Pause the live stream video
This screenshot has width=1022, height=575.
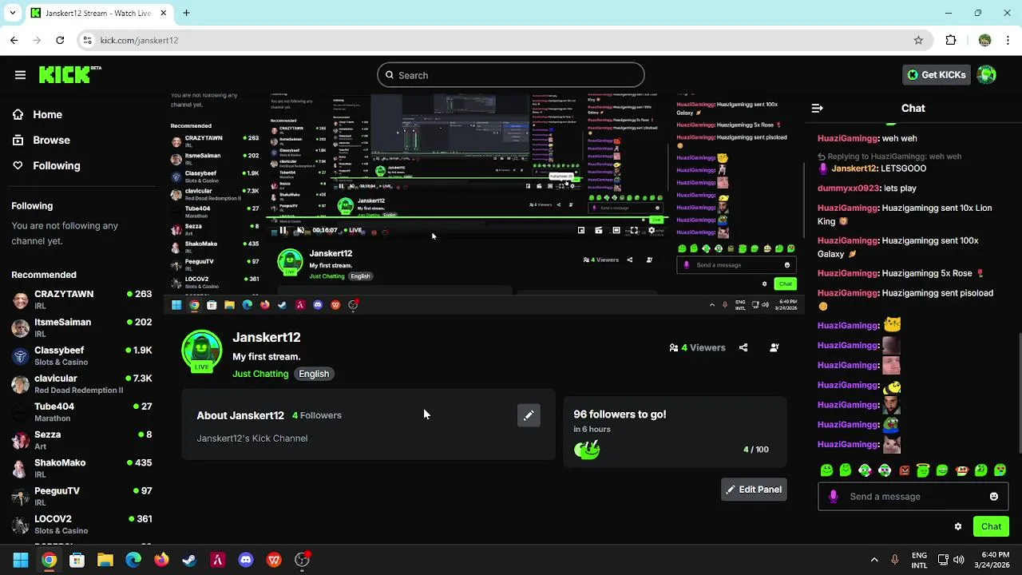(x=283, y=230)
